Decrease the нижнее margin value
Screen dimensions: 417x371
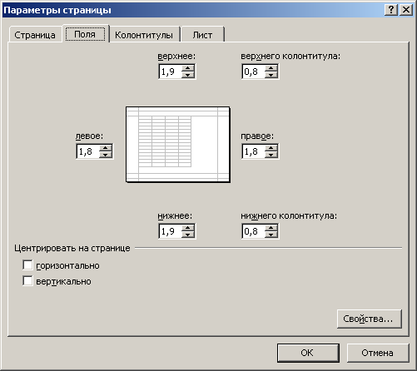[x=188, y=235]
